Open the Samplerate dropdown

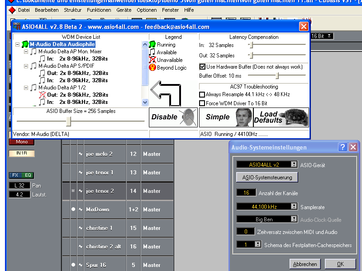tap(294, 206)
